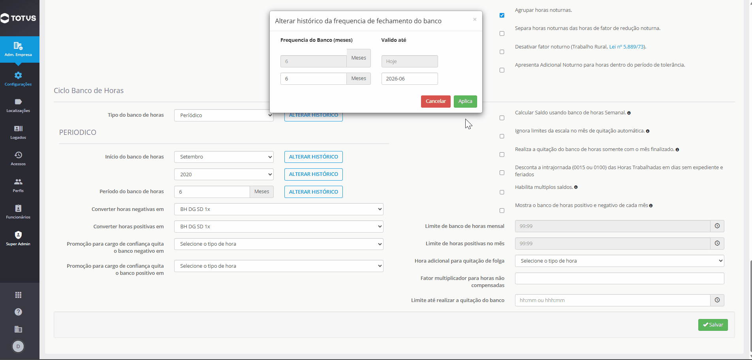This screenshot has width=752, height=360.
Task: Click Cancelar in the dialog
Action: pos(436,101)
